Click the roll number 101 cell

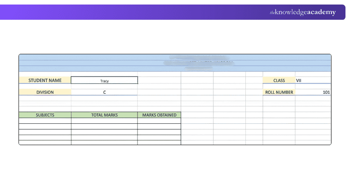pyautogui.click(x=313, y=92)
